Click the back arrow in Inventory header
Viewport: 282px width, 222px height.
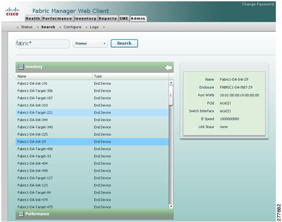click(x=168, y=68)
